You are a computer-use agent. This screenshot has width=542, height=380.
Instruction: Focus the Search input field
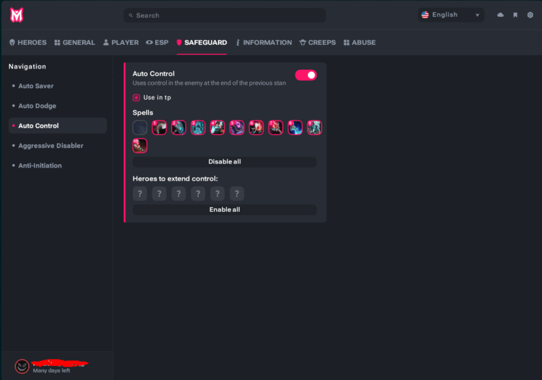pos(225,15)
